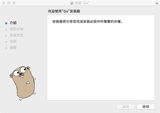Image resolution: width=160 pixels, height=113 pixels.
Task: Click the package icon beside the 安装“Go” title
Action: point(72,3)
